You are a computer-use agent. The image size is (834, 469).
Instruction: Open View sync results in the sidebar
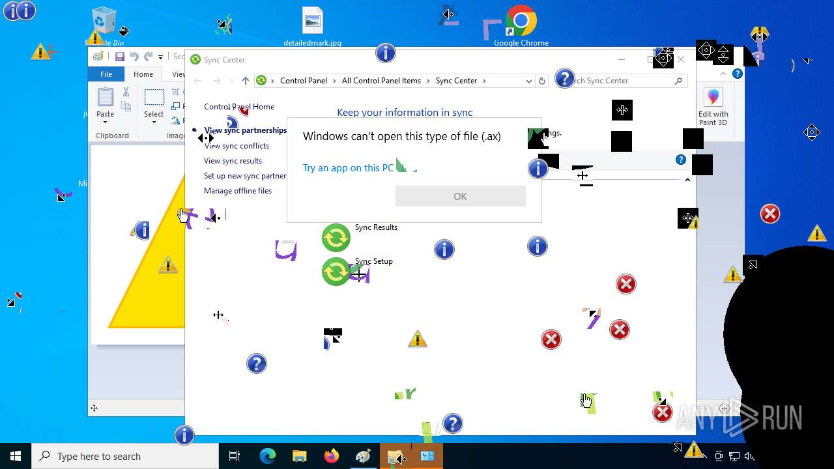point(233,161)
